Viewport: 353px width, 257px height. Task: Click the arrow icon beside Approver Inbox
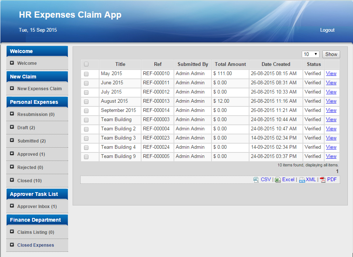pos(12,206)
